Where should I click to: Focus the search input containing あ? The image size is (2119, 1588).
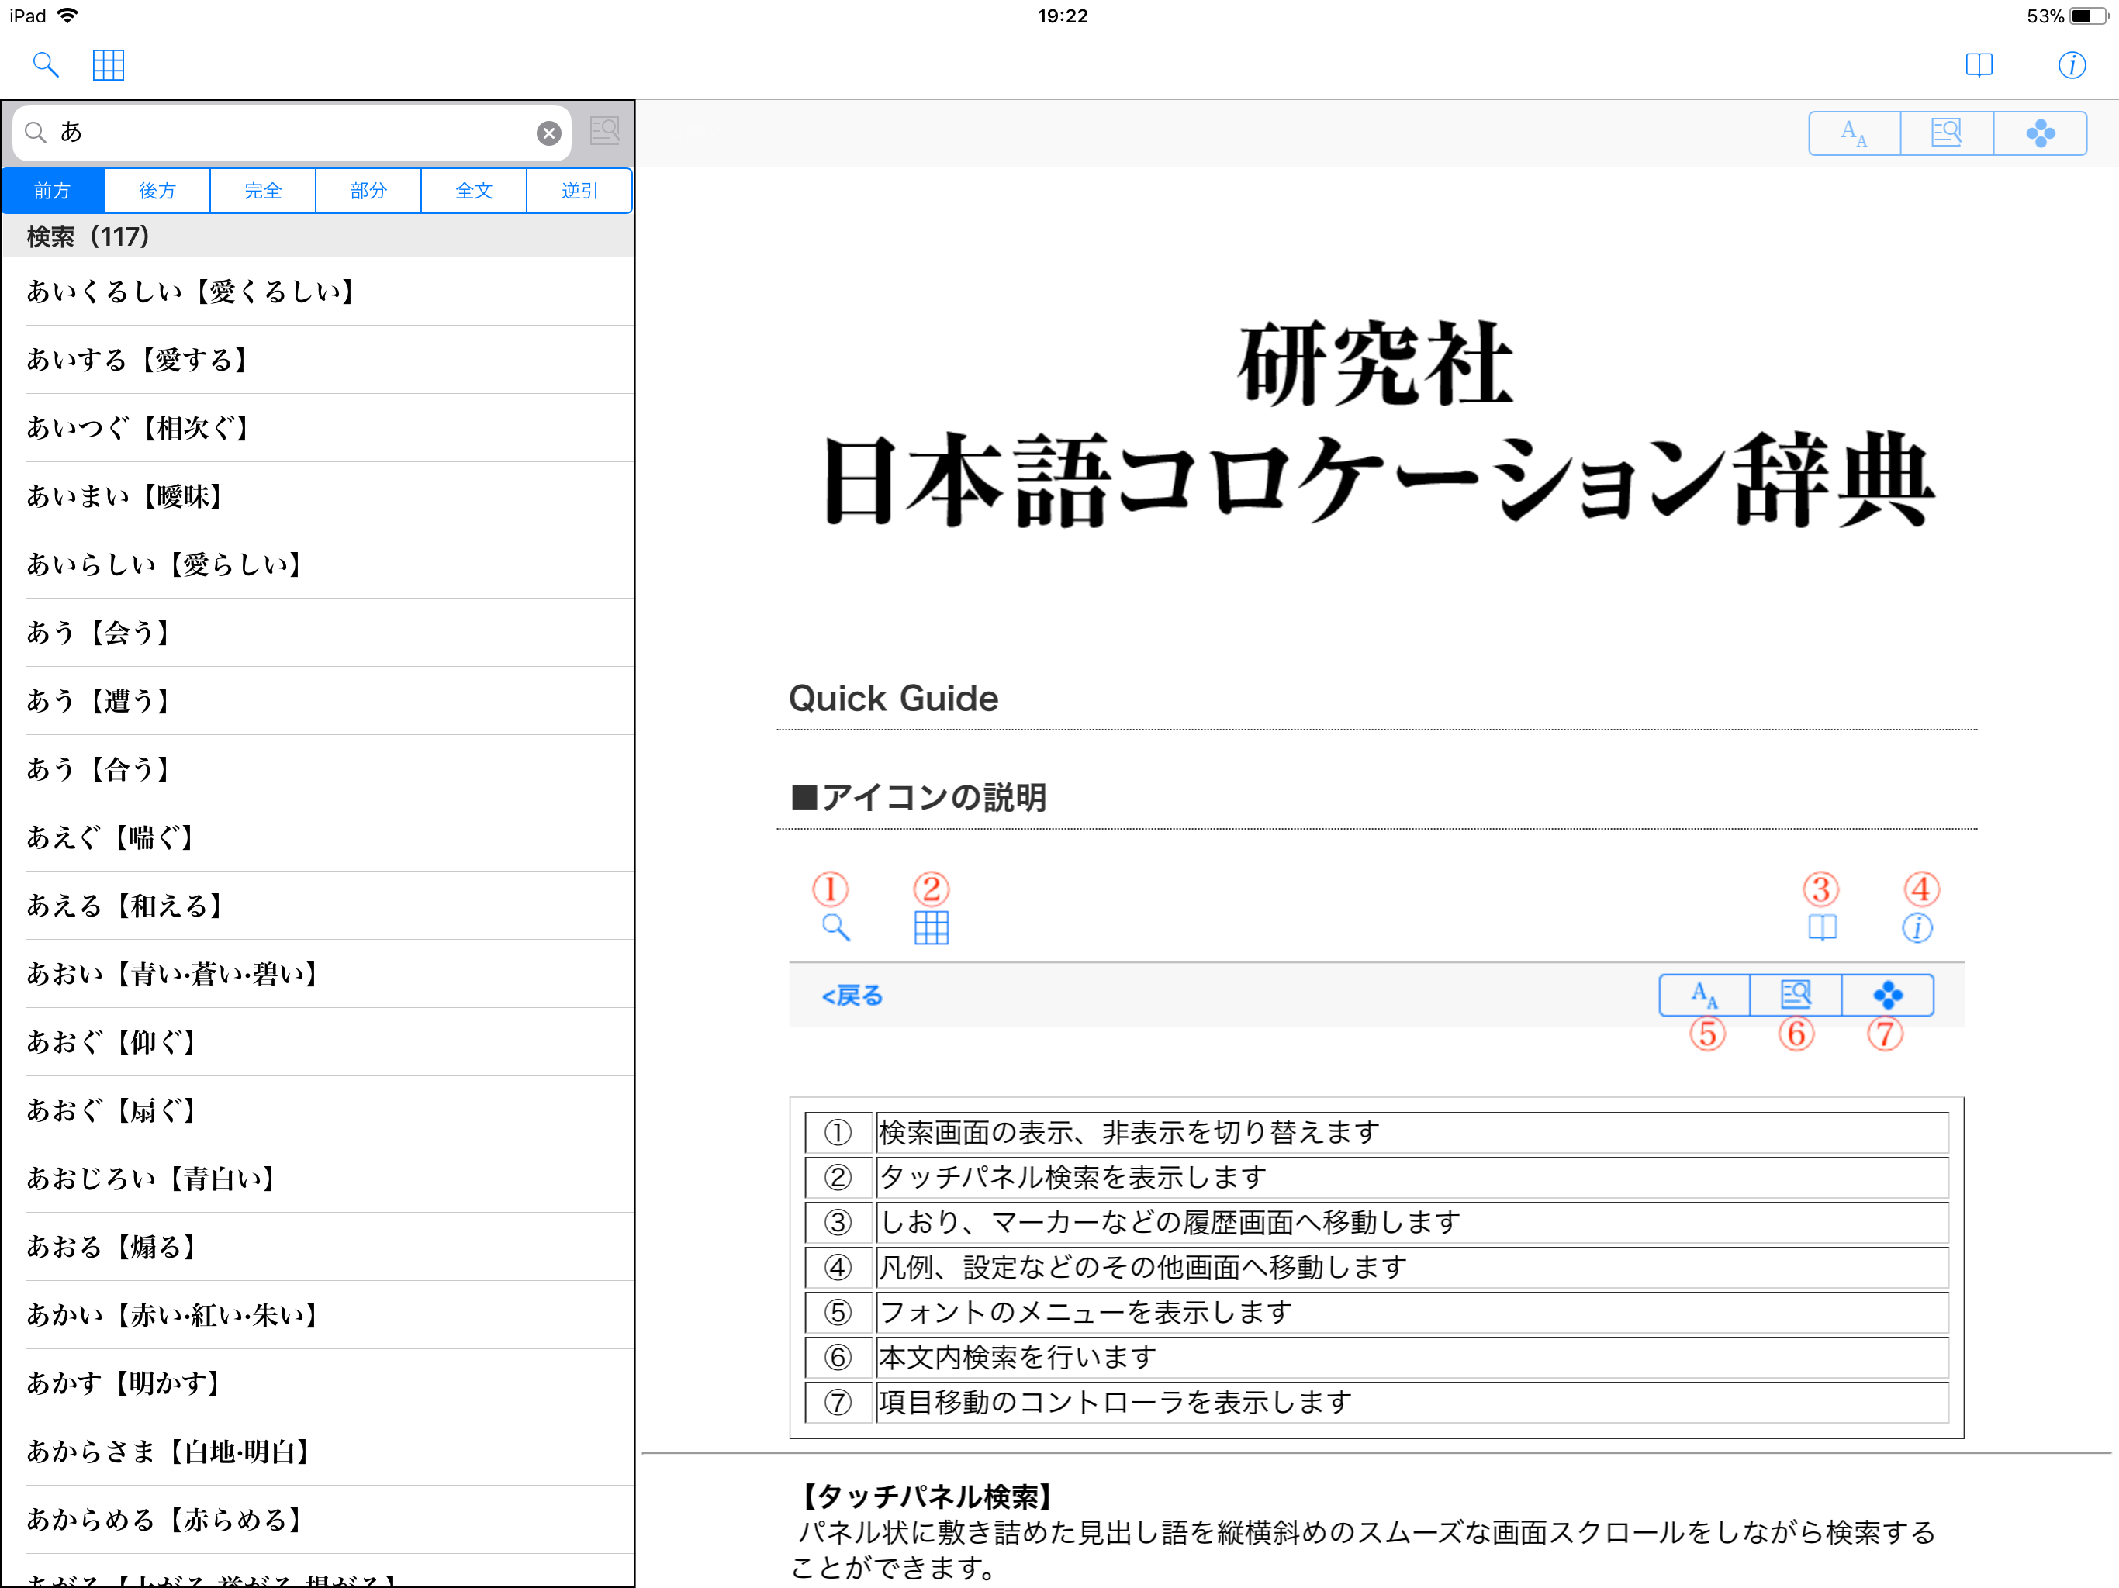click(x=288, y=133)
